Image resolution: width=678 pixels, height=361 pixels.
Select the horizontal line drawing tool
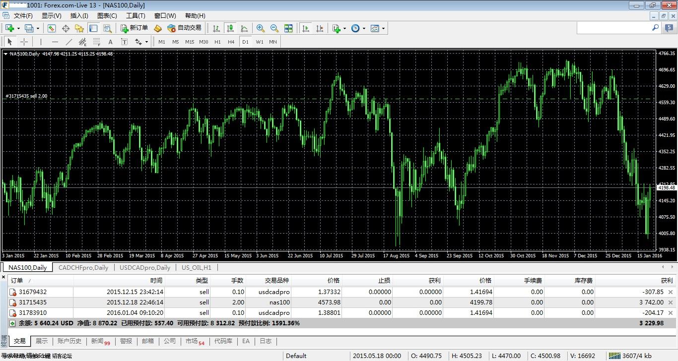point(55,42)
